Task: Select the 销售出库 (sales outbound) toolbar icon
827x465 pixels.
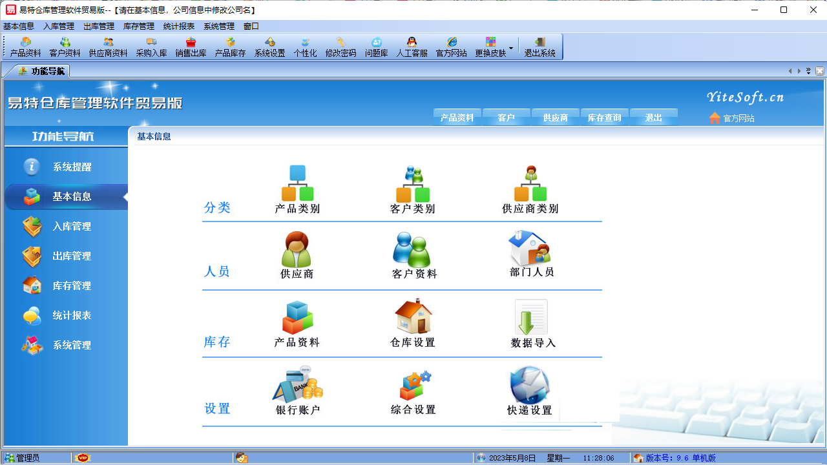Action: click(189, 46)
